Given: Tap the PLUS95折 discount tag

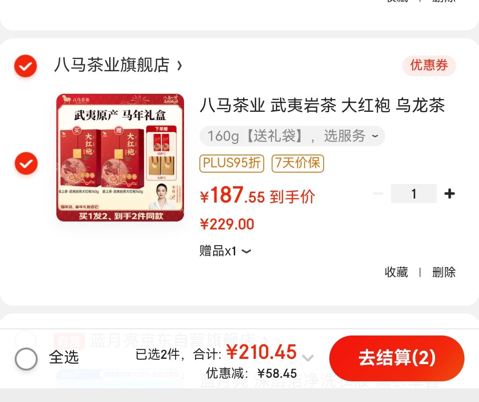Looking at the screenshot, I should [232, 163].
